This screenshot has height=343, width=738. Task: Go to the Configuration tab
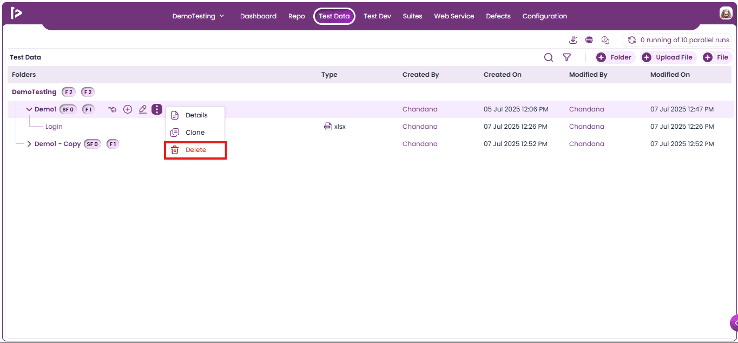[545, 16]
